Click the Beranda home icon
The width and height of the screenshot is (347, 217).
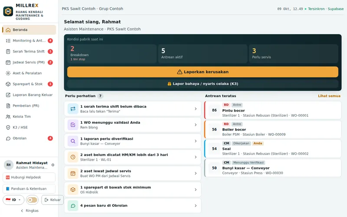[x=8, y=30]
